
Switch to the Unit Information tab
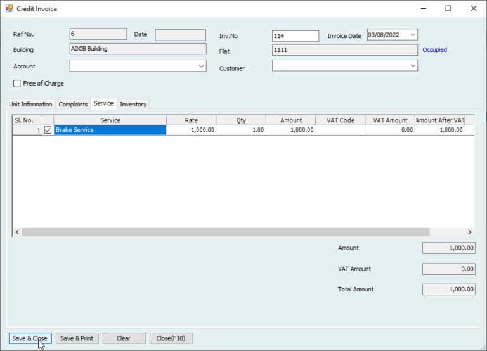(30, 105)
